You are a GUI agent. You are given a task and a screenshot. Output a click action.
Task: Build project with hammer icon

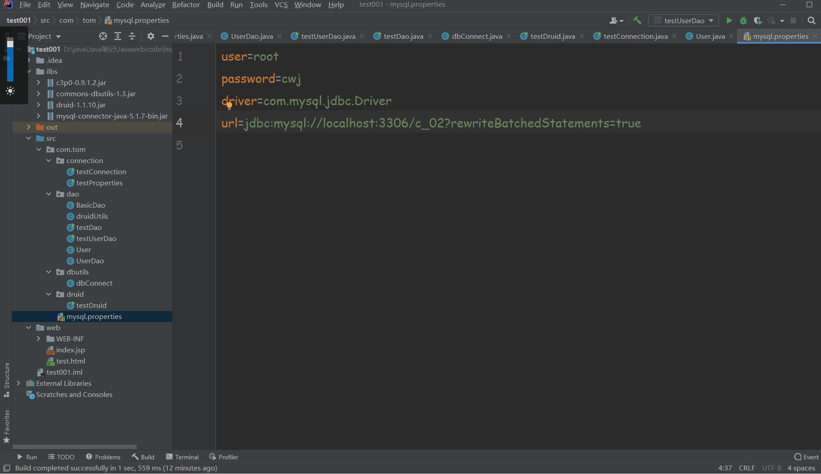coord(637,20)
